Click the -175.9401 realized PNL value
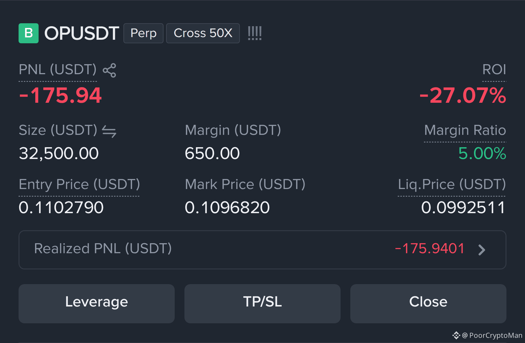The width and height of the screenshot is (525, 343). pyautogui.click(x=430, y=248)
